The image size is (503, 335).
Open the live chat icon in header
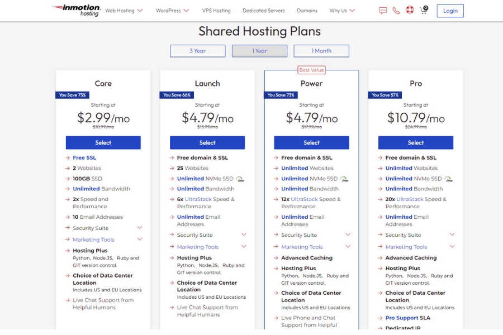(x=383, y=11)
